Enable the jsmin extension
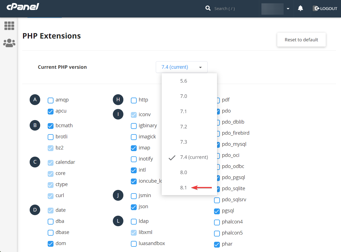 (134, 196)
